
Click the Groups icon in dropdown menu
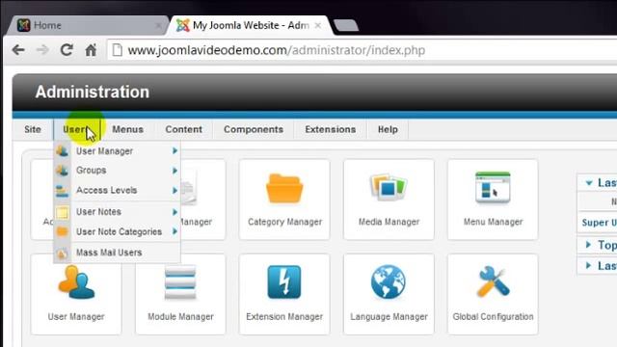(x=62, y=171)
